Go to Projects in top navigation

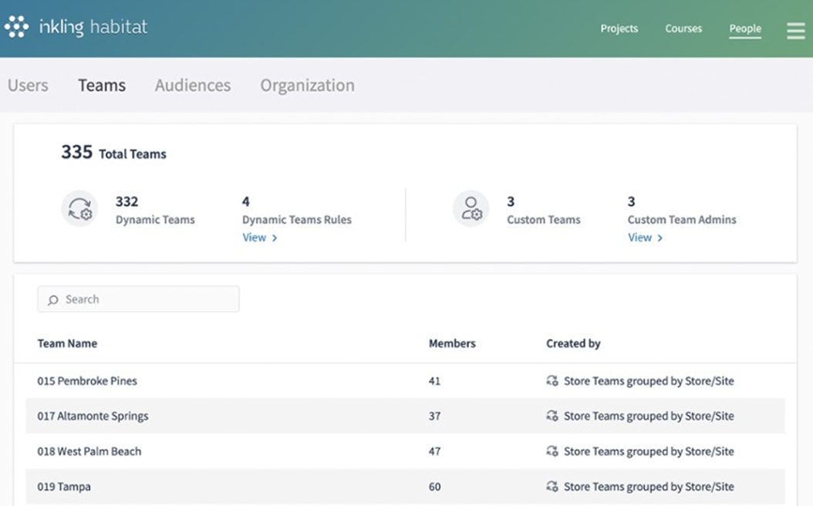tap(619, 29)
